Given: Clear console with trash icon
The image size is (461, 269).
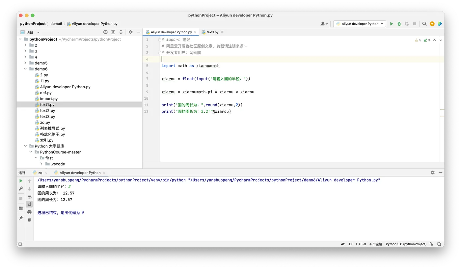Looking at the screenshot, I should [29, 220].
